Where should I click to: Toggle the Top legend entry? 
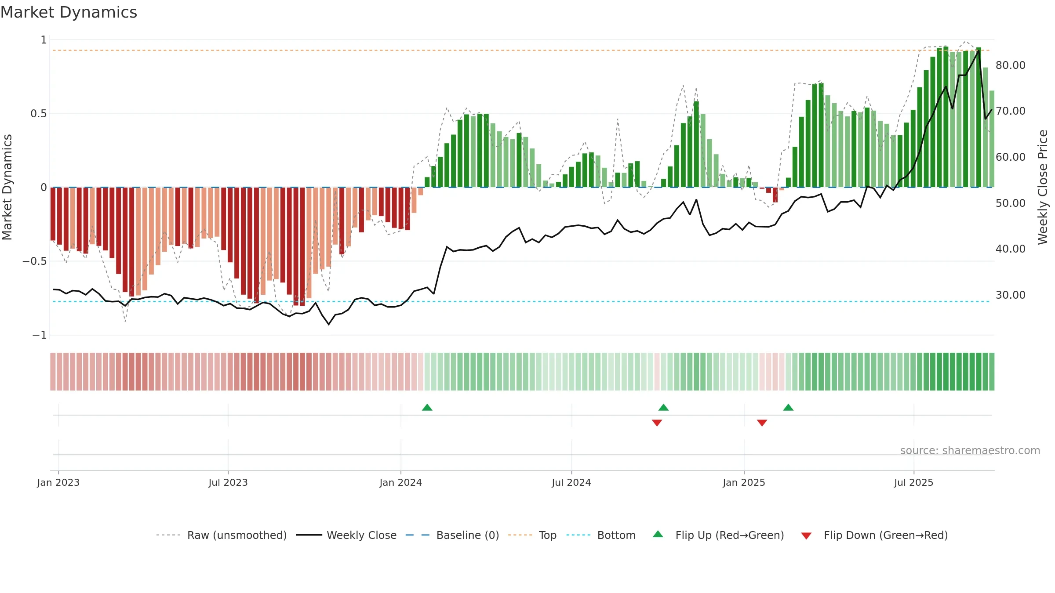532,535
